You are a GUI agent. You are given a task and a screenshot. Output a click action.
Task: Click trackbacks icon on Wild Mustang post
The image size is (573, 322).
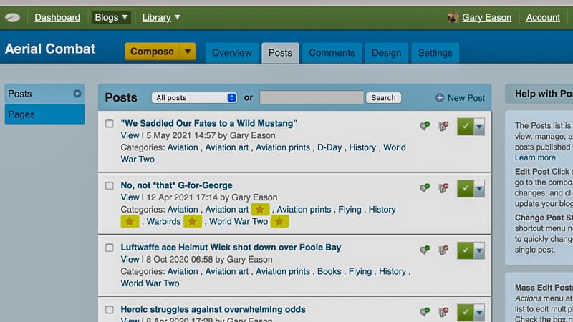pyautogui.click(x=443, y=126)
